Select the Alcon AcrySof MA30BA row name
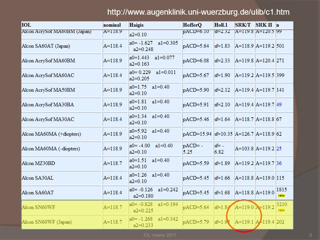This screenshot has height=240, width=320. pyautogui.click(x=48, y=105)
